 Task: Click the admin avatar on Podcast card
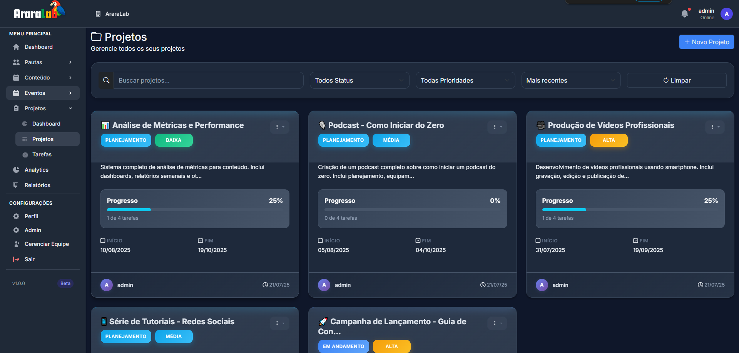coord(324,285)
